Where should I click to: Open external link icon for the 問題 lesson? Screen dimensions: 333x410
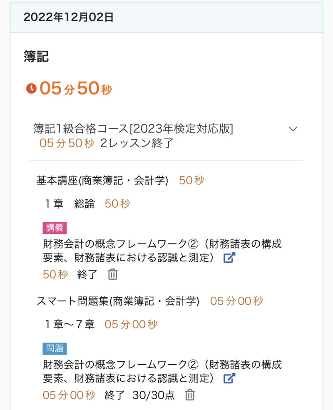pos(229,378)
